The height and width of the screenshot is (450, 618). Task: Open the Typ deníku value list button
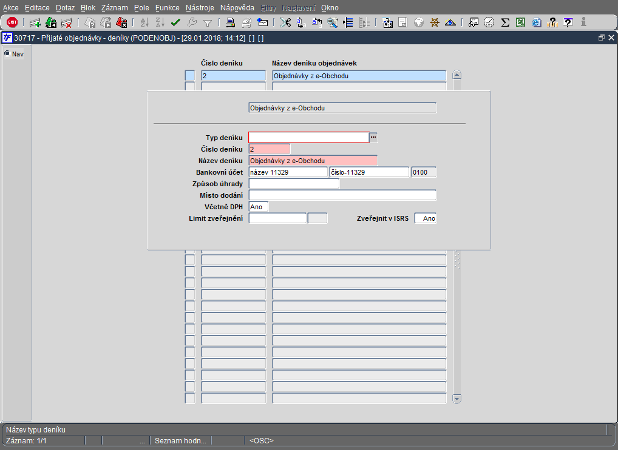coord(374,138)
